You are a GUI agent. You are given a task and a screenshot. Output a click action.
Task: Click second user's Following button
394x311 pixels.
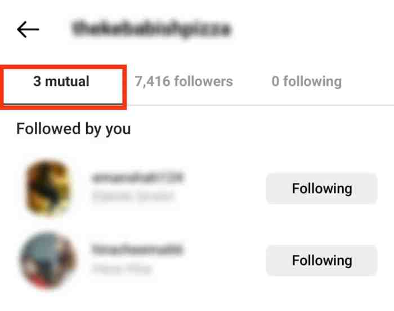coord(321,260)
